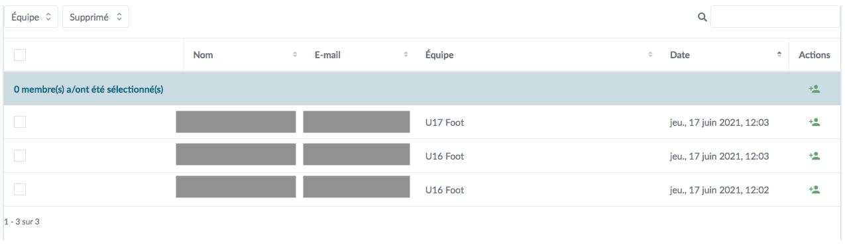Open the Supprimé status dropdown
Viewport: 845px width, 247px height.
coord(95,17)
